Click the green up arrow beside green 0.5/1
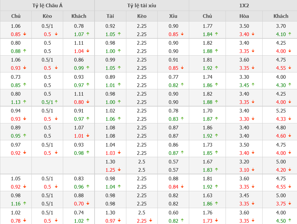This screenshot has width=297, height=224. [56, 102]
